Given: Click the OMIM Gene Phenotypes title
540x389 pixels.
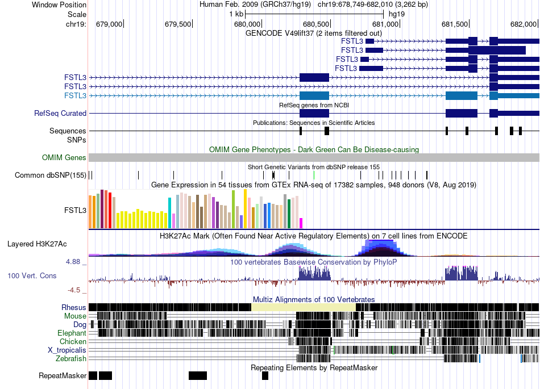Looking at the screenshot, I should coord(314,149).
